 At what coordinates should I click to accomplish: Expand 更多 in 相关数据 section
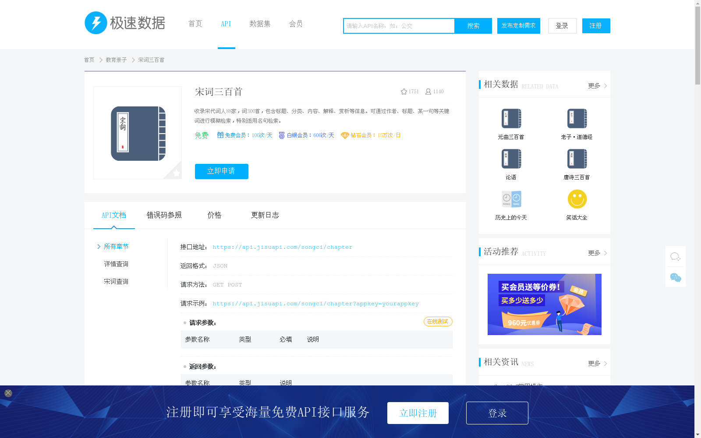pyautogui.click(x=598, y=86)
